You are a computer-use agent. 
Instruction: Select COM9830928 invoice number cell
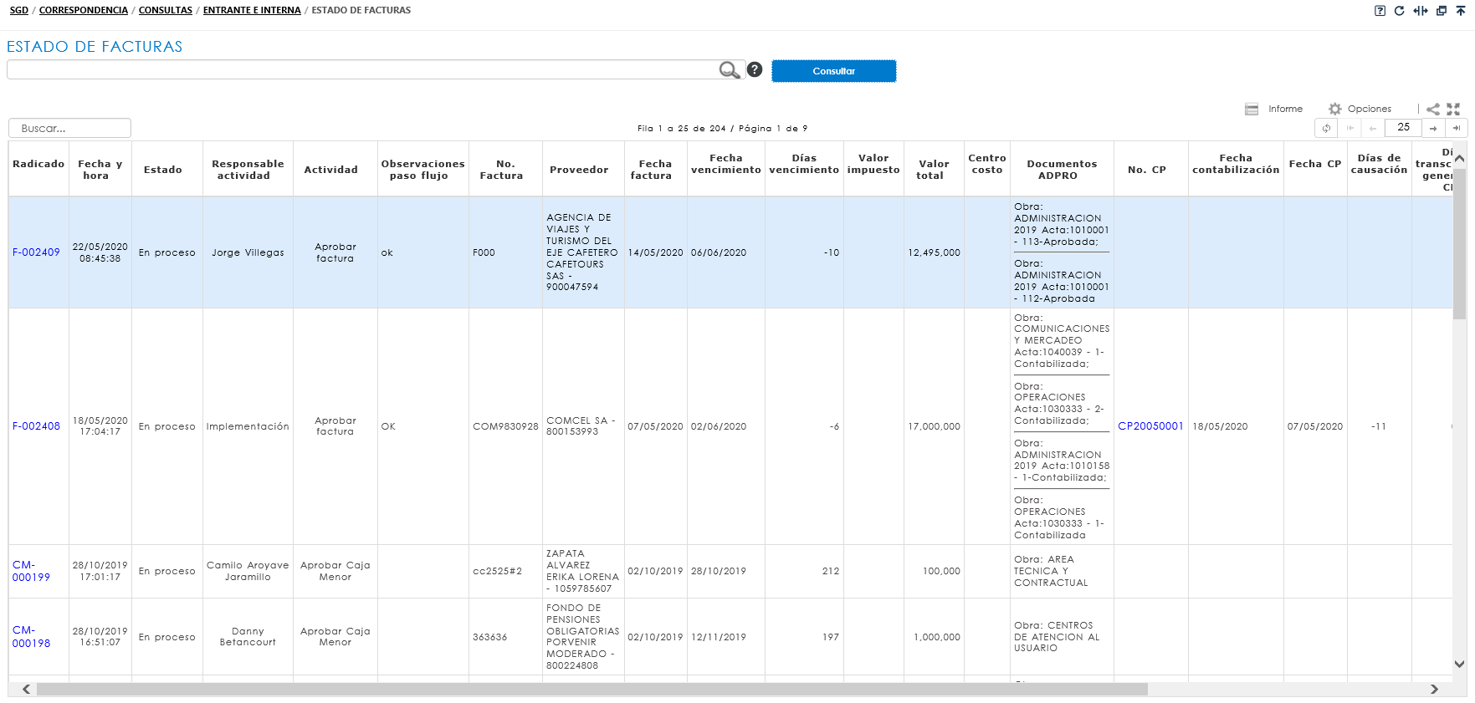tap(505, 426)
